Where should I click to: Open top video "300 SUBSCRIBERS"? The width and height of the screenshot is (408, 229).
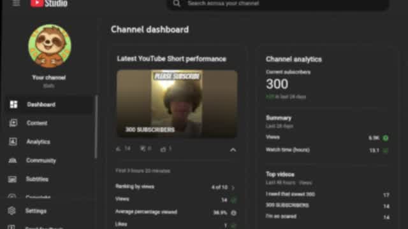[x=288, y=205]
